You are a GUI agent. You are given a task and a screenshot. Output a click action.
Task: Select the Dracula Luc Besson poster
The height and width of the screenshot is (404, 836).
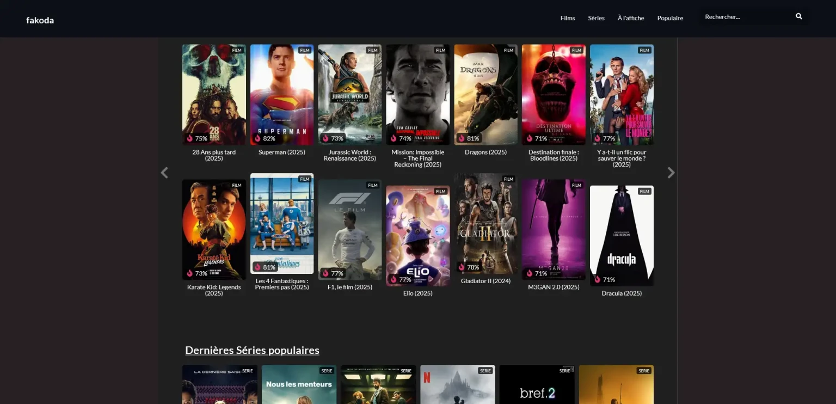(x=622, y=236)
